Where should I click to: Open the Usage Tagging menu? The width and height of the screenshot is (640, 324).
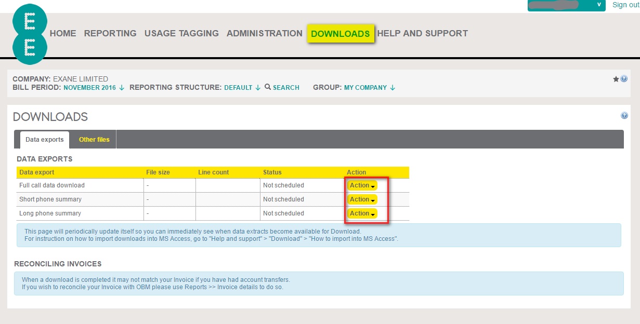click(x=181, y=33)
